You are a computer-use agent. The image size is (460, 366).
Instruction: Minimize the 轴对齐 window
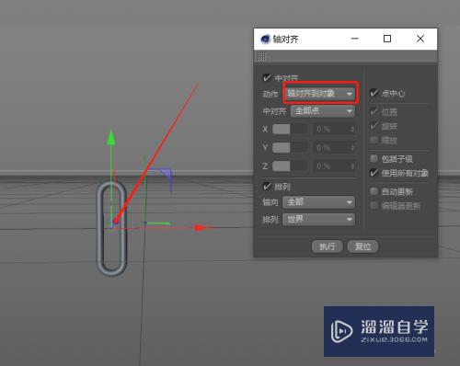(x=355, y=39)
